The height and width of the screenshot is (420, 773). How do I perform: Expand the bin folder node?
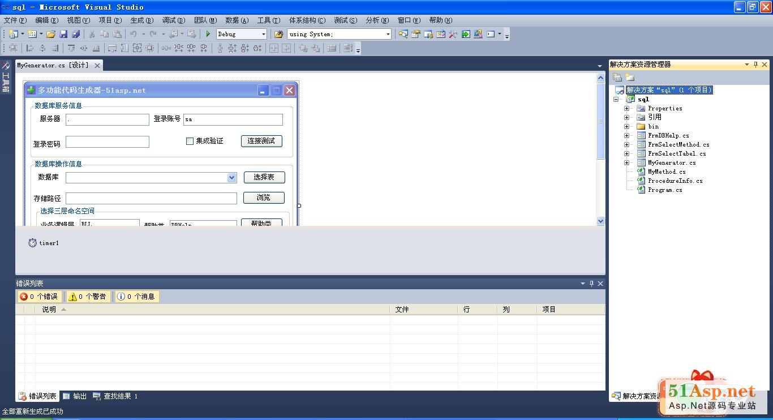pos(626,126)
